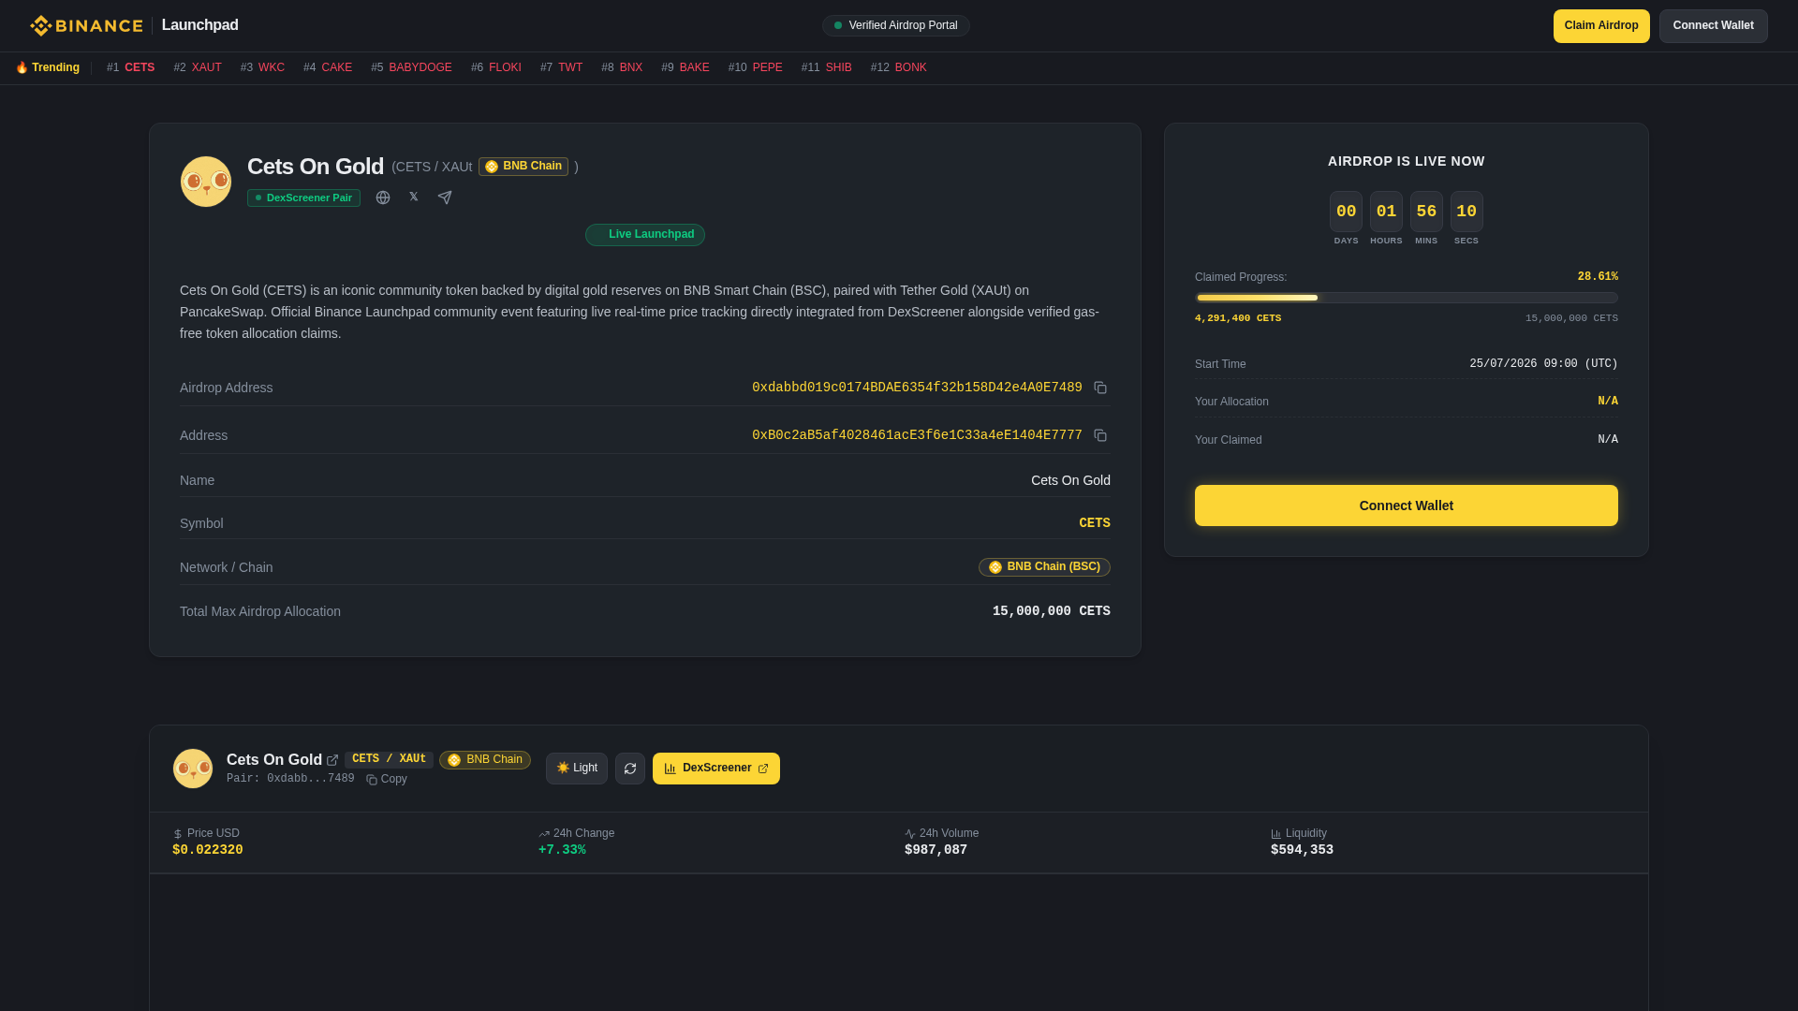Toggle Light theme for the chart
Screen dimensions: 1798x1011
tap(577, 769)
